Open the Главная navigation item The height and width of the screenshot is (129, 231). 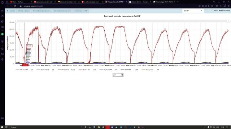tap(11, 11)
